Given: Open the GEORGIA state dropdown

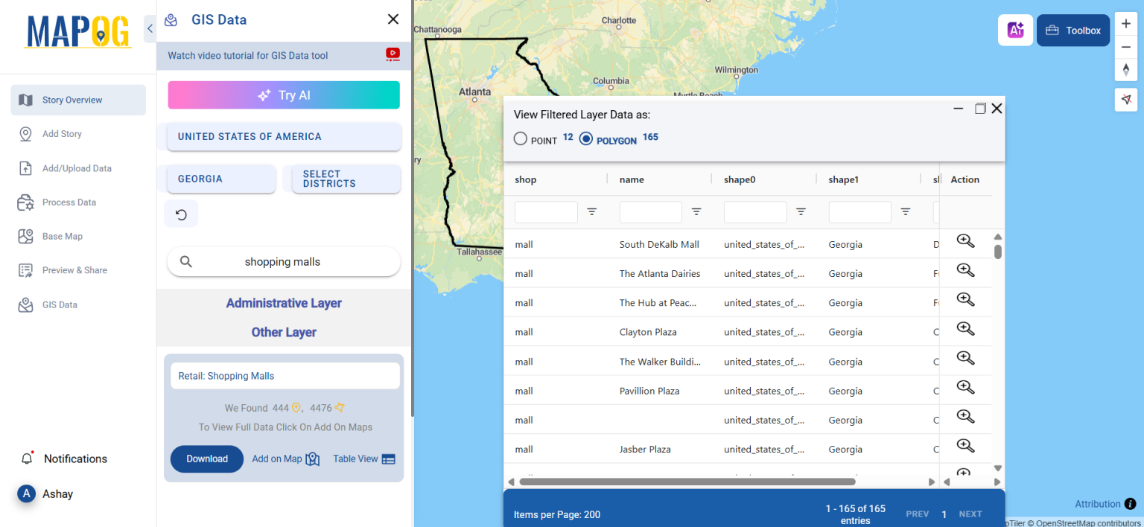Looking at the screenshot, I should tap(220, 179).
